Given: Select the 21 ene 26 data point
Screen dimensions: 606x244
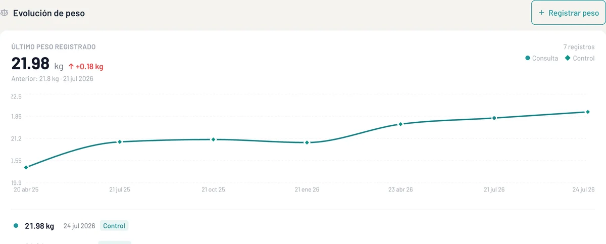Looking at the screenshot, I should pyautogui.click(x=307, y=143).
